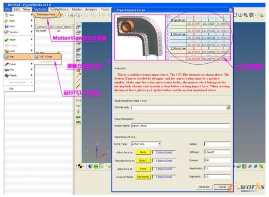
Task: Click the CSV File Path input field
Action: pos(179,107)
